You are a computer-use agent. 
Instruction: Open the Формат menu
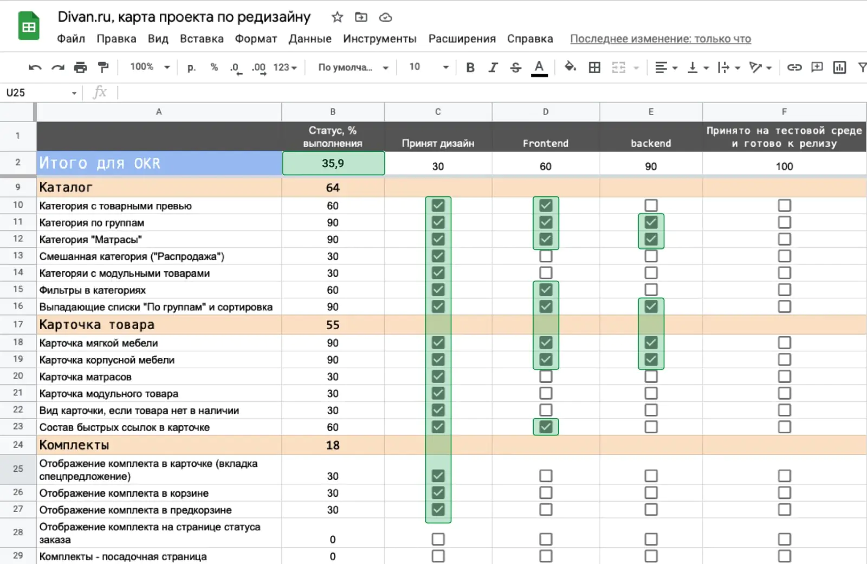(256, 39)
